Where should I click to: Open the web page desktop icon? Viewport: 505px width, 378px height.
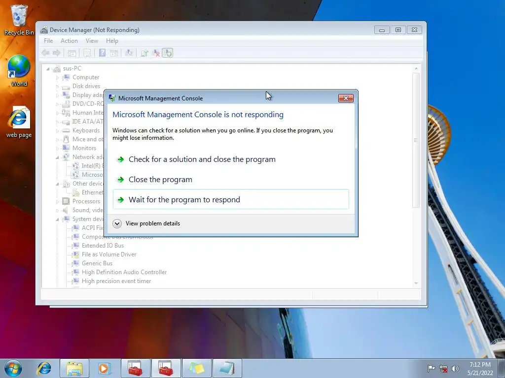click(19, 122)
